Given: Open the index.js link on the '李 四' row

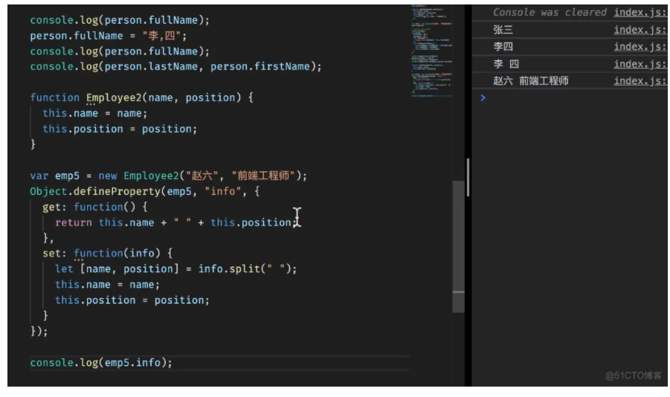Looking at the screenshot, I should pyautogui.click(x=640, y=64).
